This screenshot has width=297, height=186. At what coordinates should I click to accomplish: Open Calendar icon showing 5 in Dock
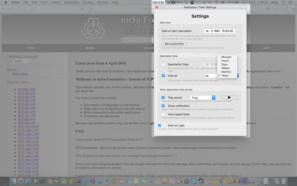tap(121, 181)
